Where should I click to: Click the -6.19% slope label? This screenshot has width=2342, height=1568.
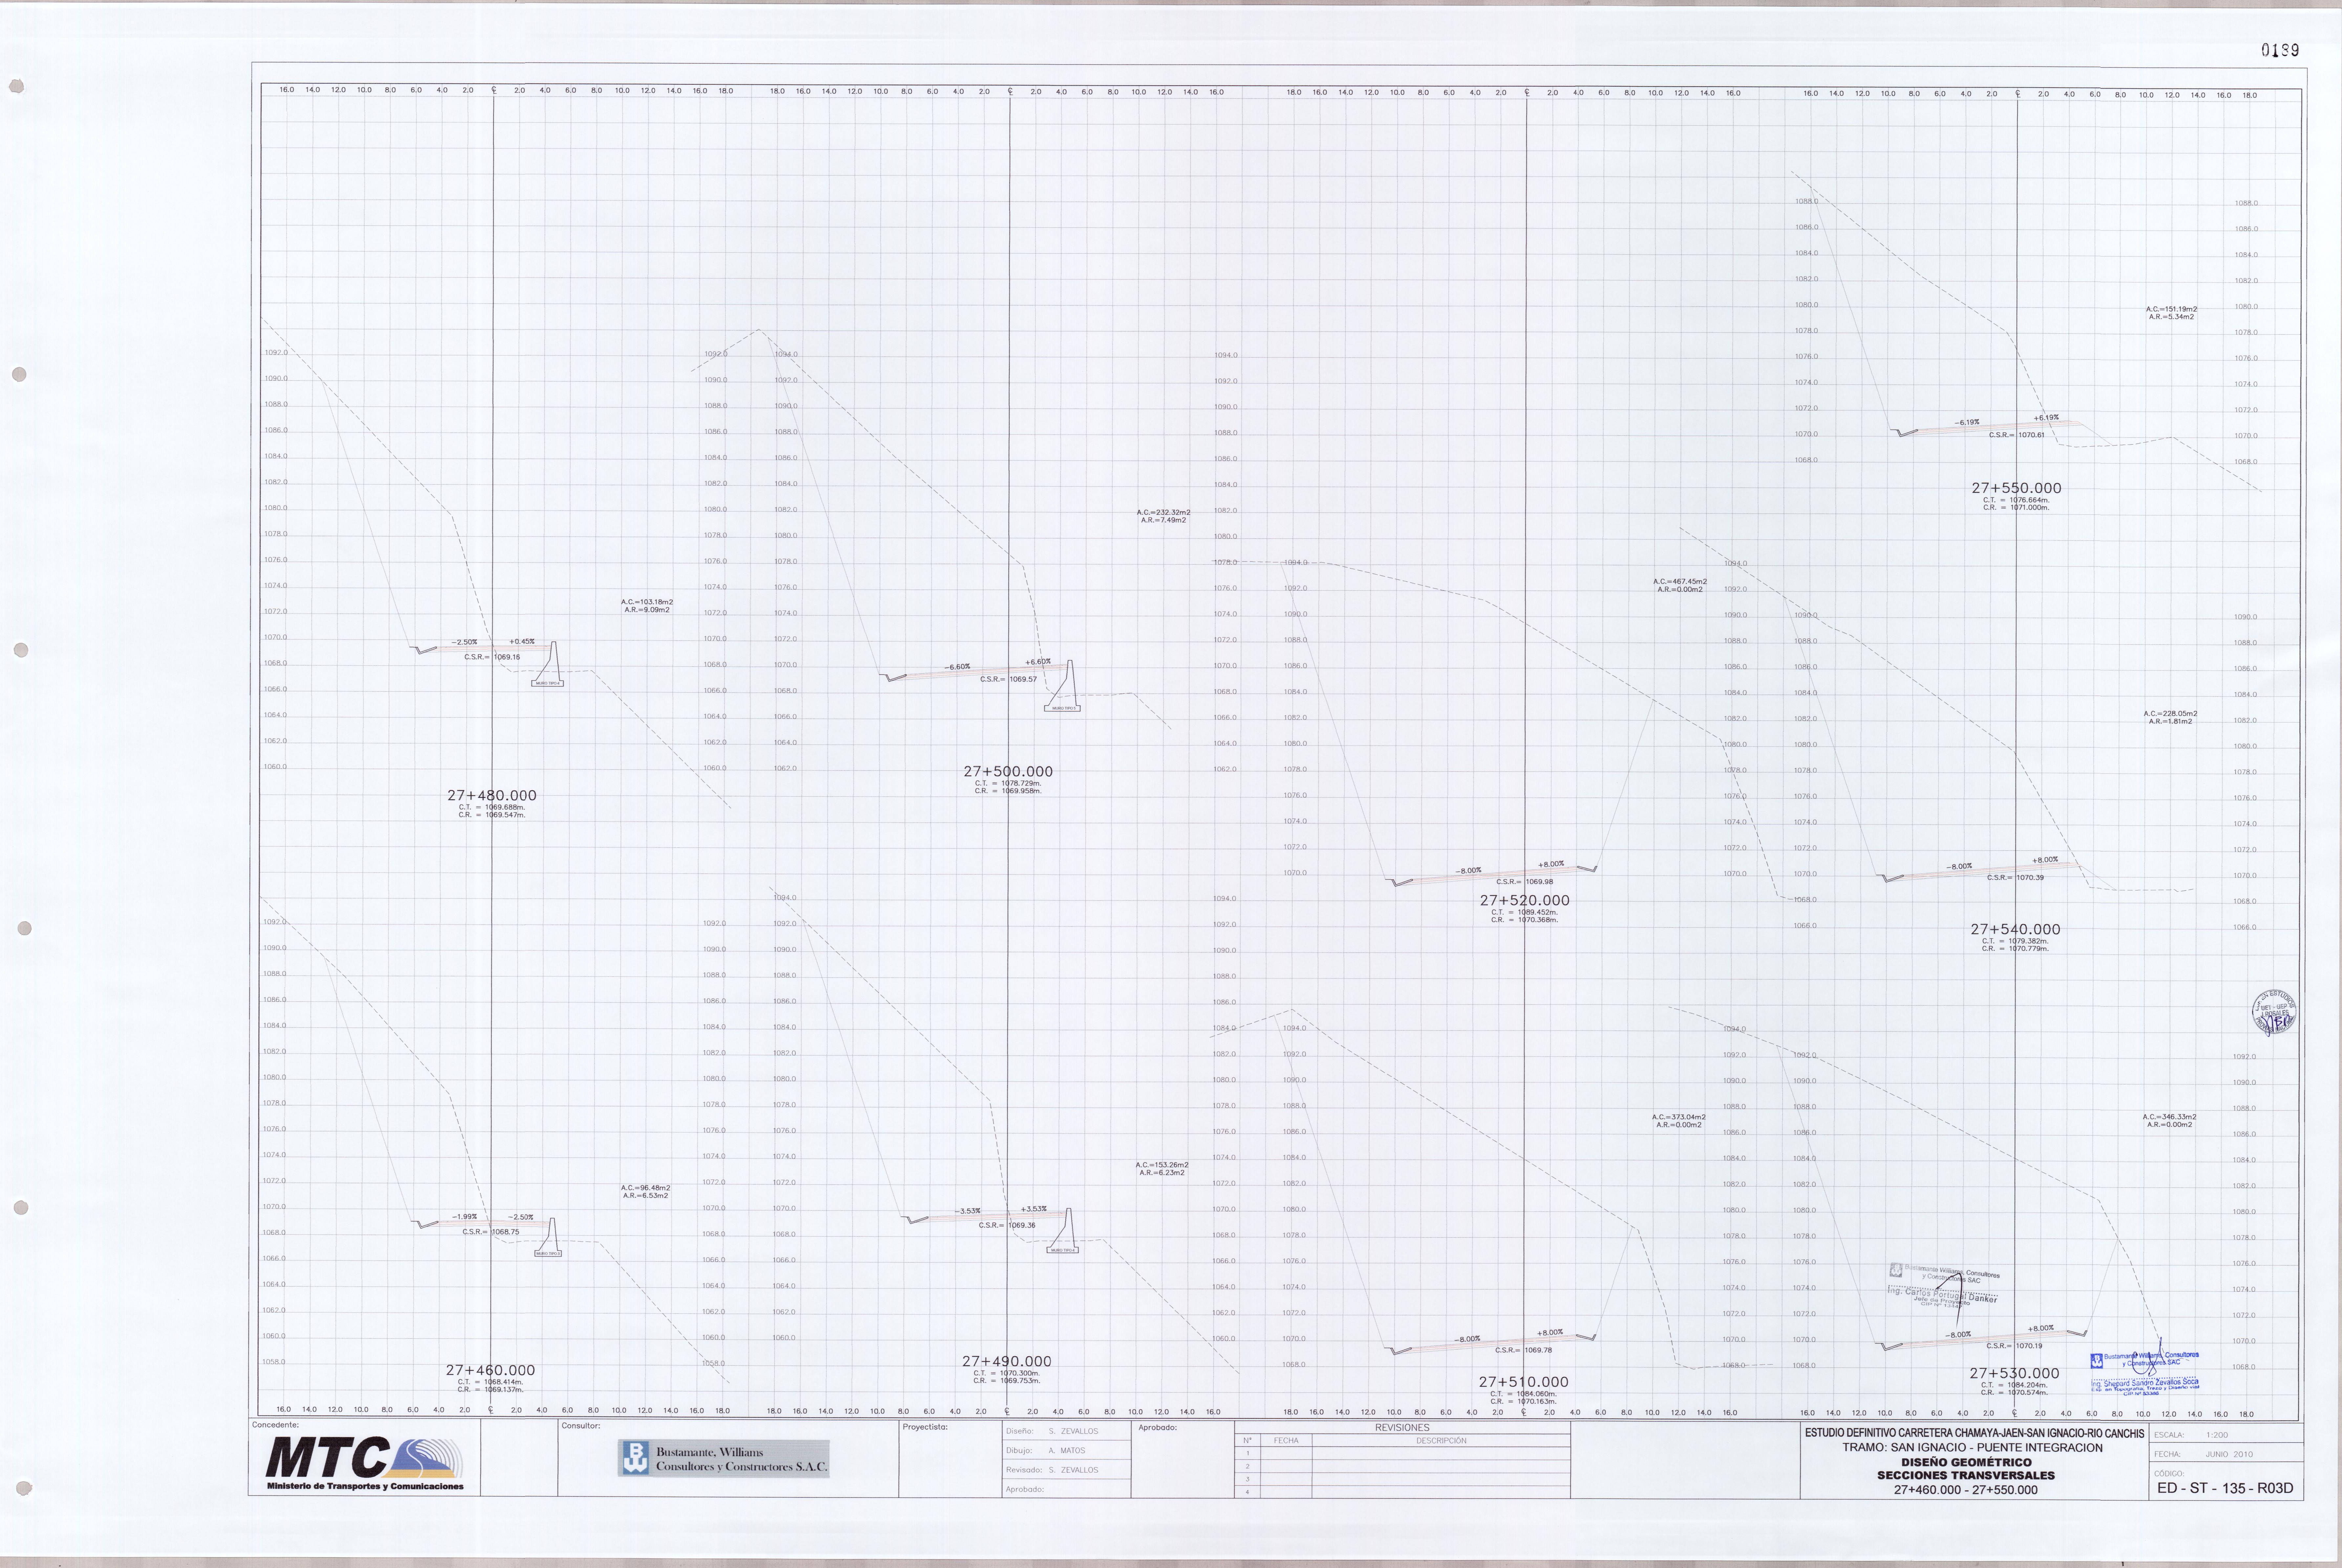click(x=1967, y=422)
